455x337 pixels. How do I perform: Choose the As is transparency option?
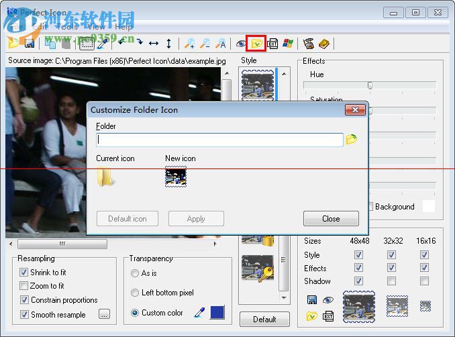[x=135, y=273]
